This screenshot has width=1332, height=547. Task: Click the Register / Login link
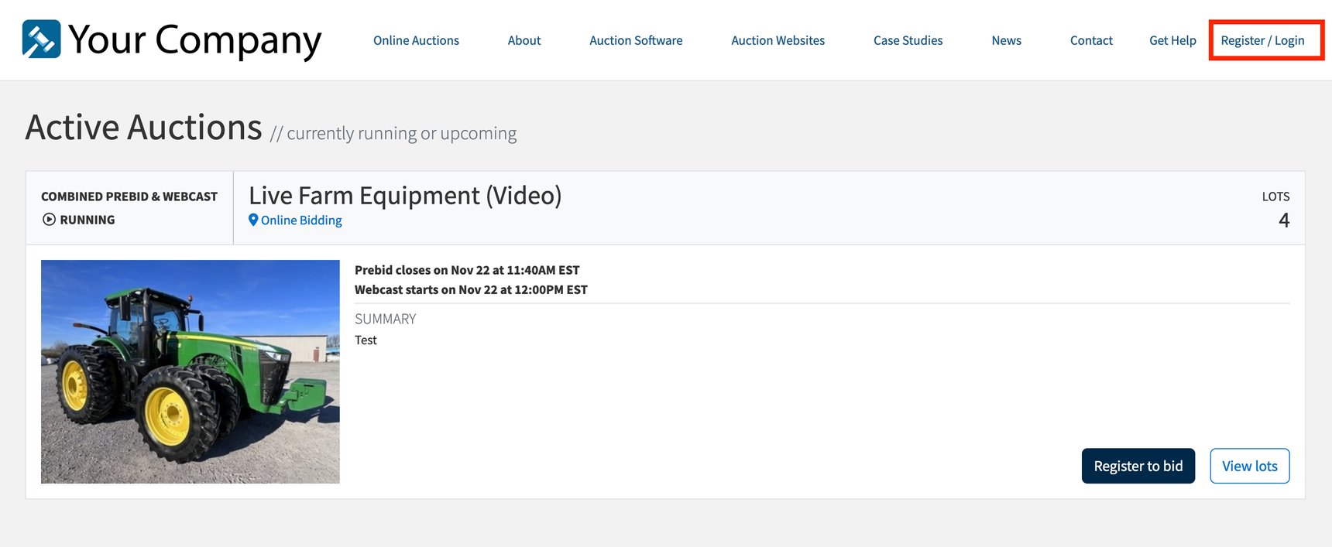pyautogui.click(x=1262, y=40)
